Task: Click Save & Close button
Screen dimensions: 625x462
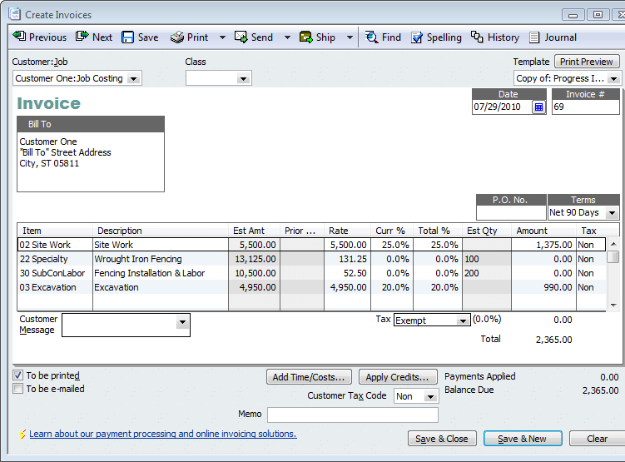Action: point(442,439)
